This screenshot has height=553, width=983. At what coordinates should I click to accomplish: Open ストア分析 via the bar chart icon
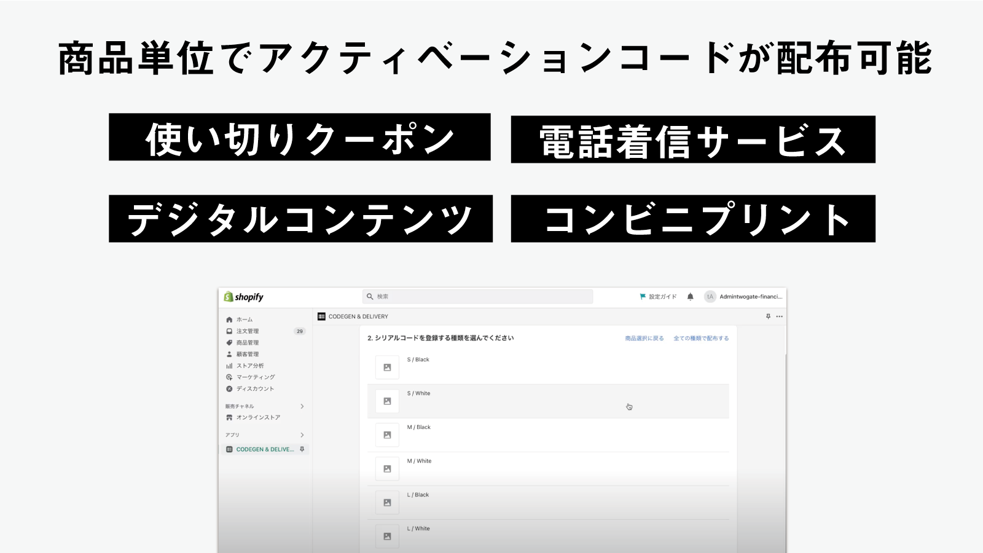pyautogui.click(x=229, y=366)
